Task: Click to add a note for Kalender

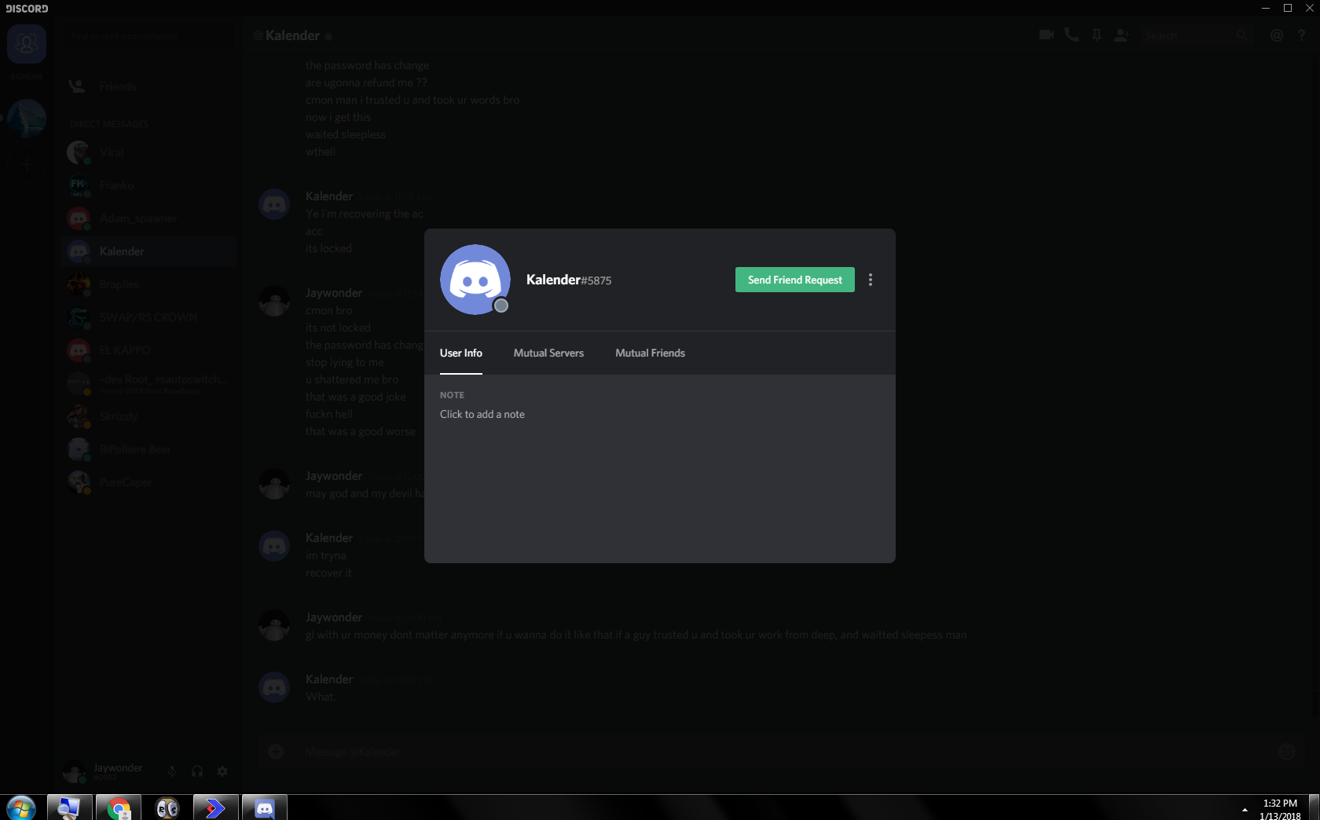Action: coord(482,414)
